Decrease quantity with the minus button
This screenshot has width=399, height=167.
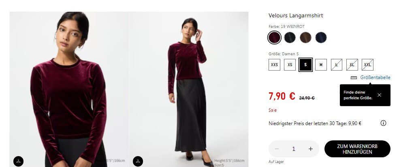tap(277, 149)
